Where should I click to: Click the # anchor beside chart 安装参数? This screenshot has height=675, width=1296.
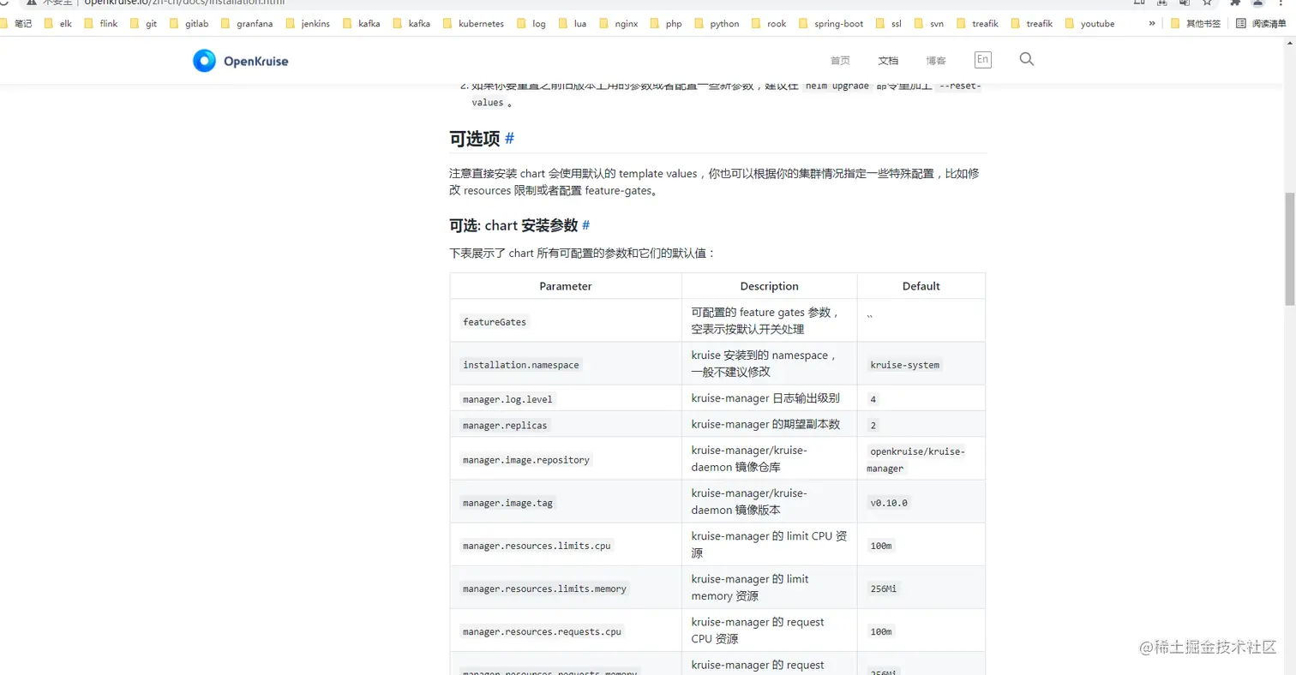585,225
